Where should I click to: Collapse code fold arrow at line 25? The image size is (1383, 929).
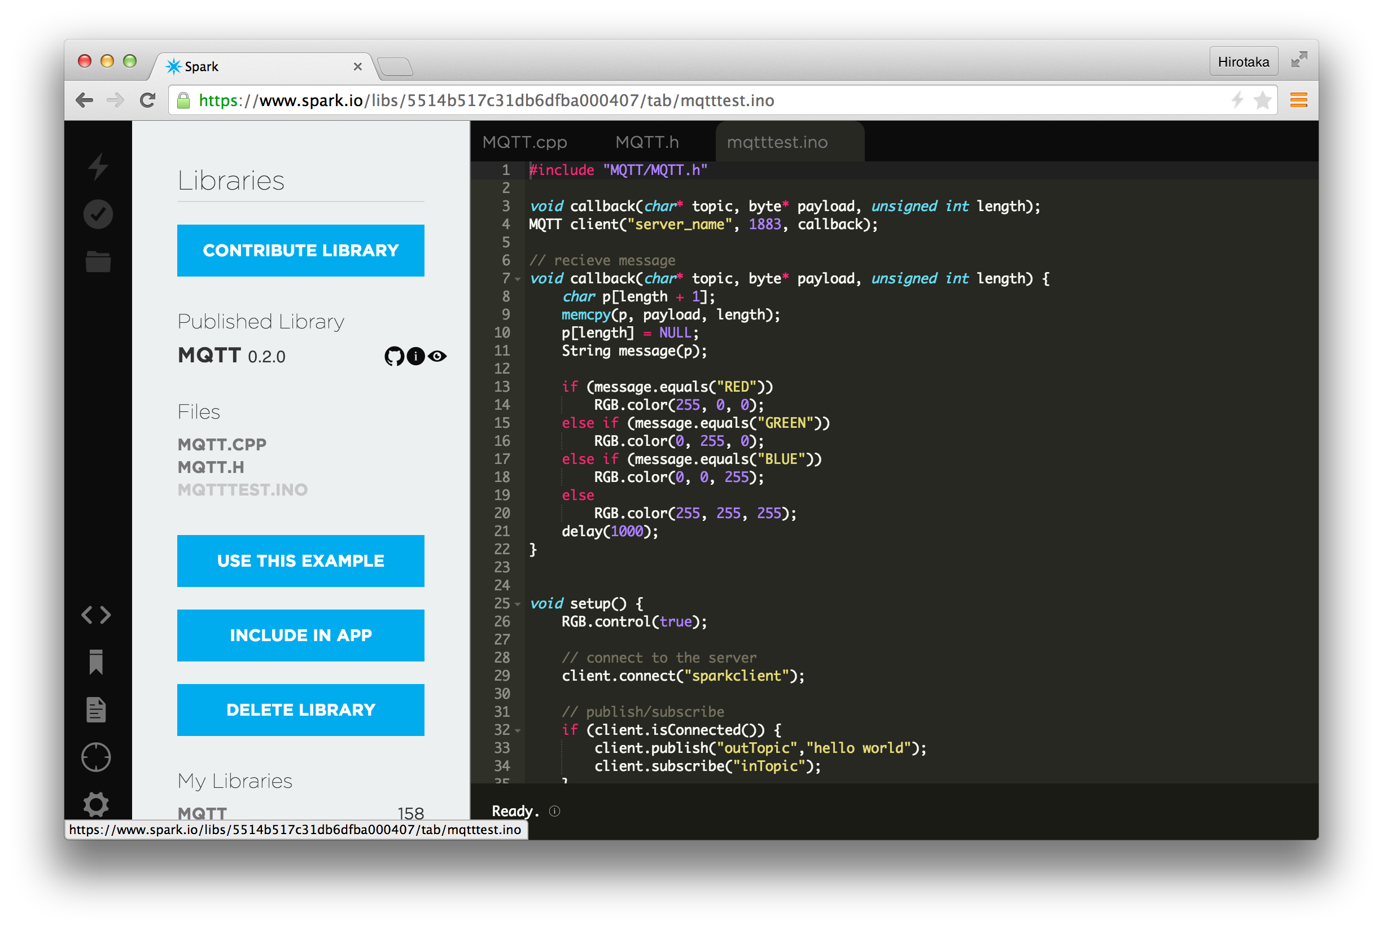click(x=518, y=604)
